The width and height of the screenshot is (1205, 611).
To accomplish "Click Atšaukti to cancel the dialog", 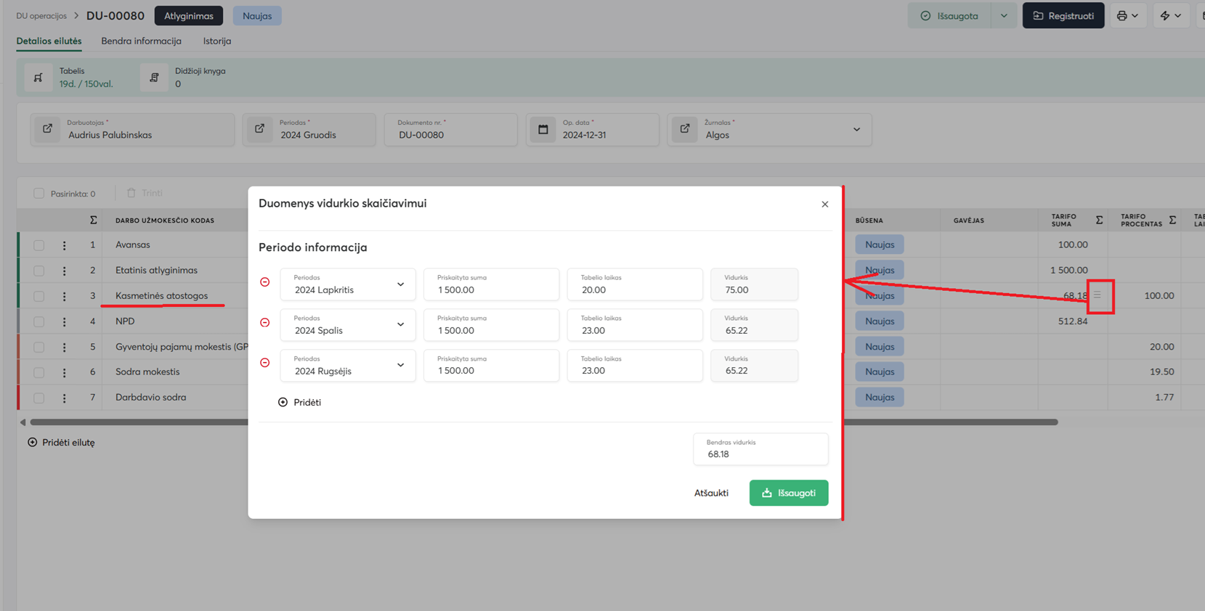I will coord(710,493).
